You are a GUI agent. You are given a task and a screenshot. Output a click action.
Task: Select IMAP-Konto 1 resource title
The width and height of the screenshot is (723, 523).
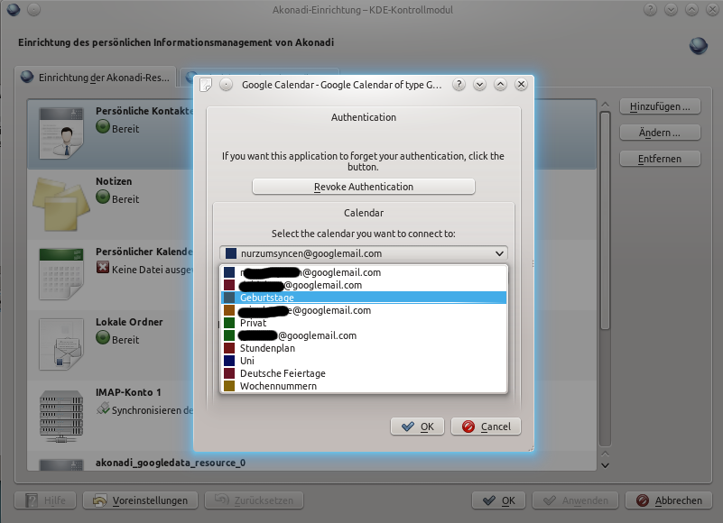click(x=128, y=392)
